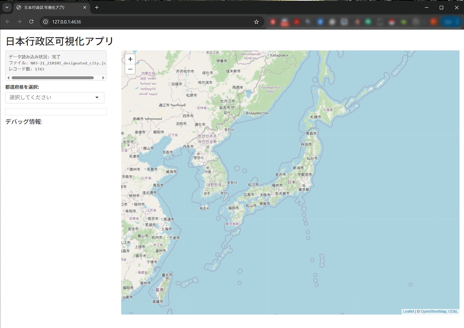This screenshot has height=328, width=464.
Task: Click the 札幌市 label on the map
Action: (316, 117)
